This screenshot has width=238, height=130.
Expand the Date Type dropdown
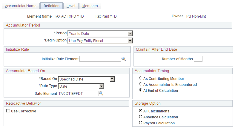(x=102, y=86)
